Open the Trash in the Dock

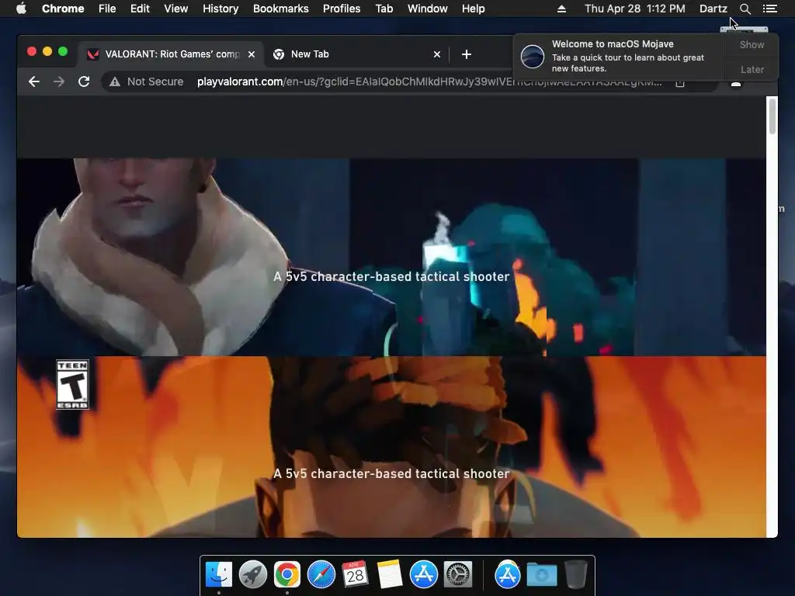click(x=576, y=574)
